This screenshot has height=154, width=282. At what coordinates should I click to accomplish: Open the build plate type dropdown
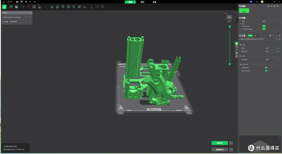click(20, 22)
